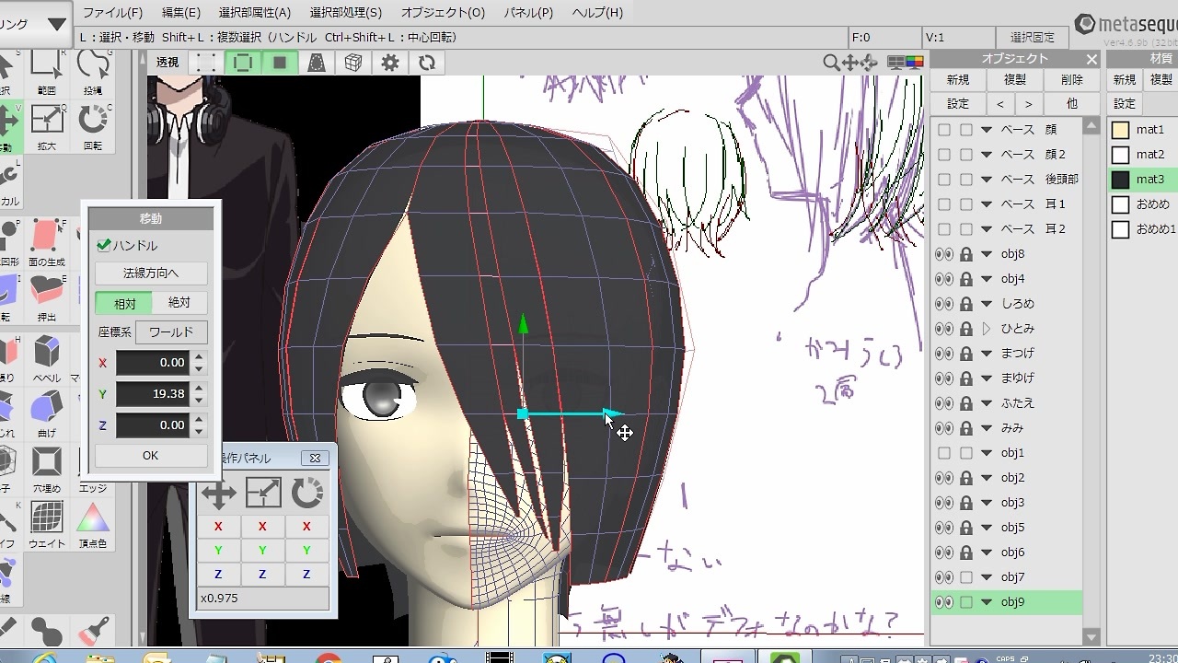This screenshot has width=1178, height=663.
Task: Open the 頂点色 vertex color tool
Action: pos(93,525)
